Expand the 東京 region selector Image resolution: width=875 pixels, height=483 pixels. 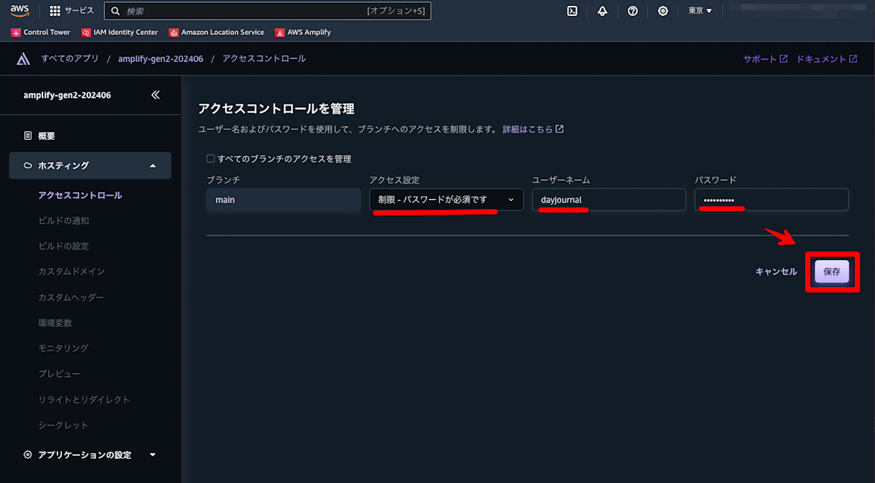(700, 11)
